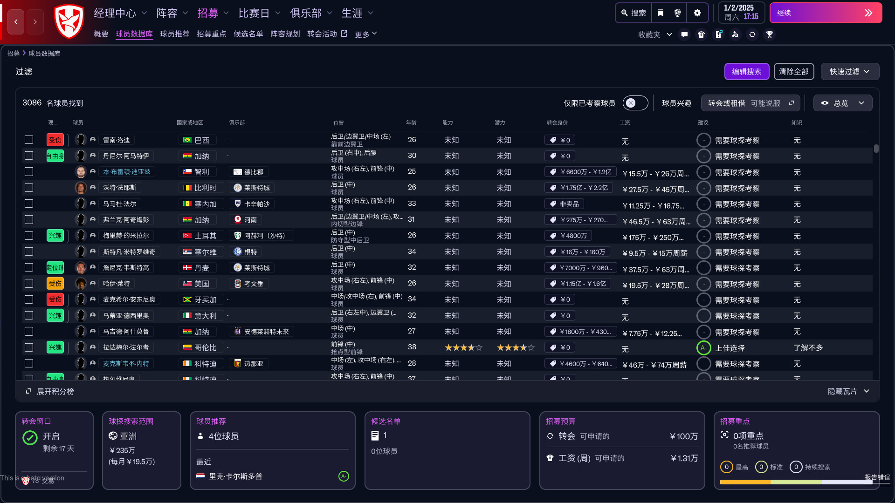
Task: Select checkbox beside 哈伊·莱特
Action: pos(29,283)
